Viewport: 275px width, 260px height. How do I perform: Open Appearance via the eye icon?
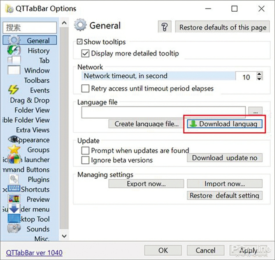coord(14,139)
